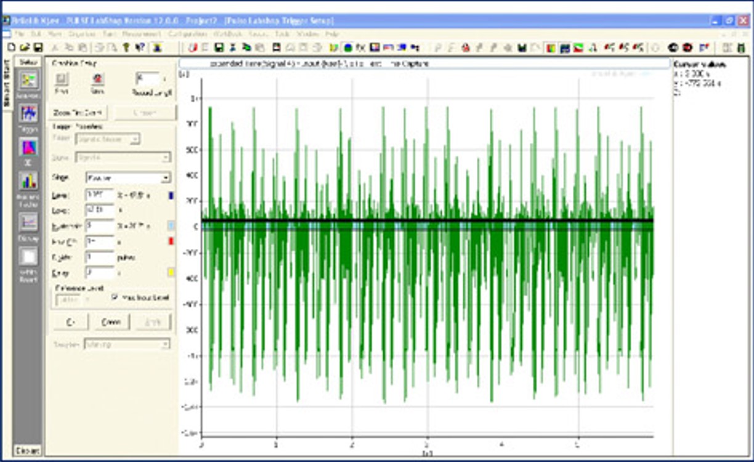Click the red color swatch for hold-off
This screenshot has width=754, height=462.
tap(171, 241)
